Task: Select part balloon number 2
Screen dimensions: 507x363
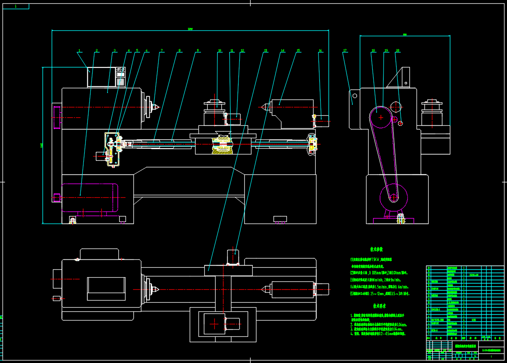Action: click(x=96, y=50)
